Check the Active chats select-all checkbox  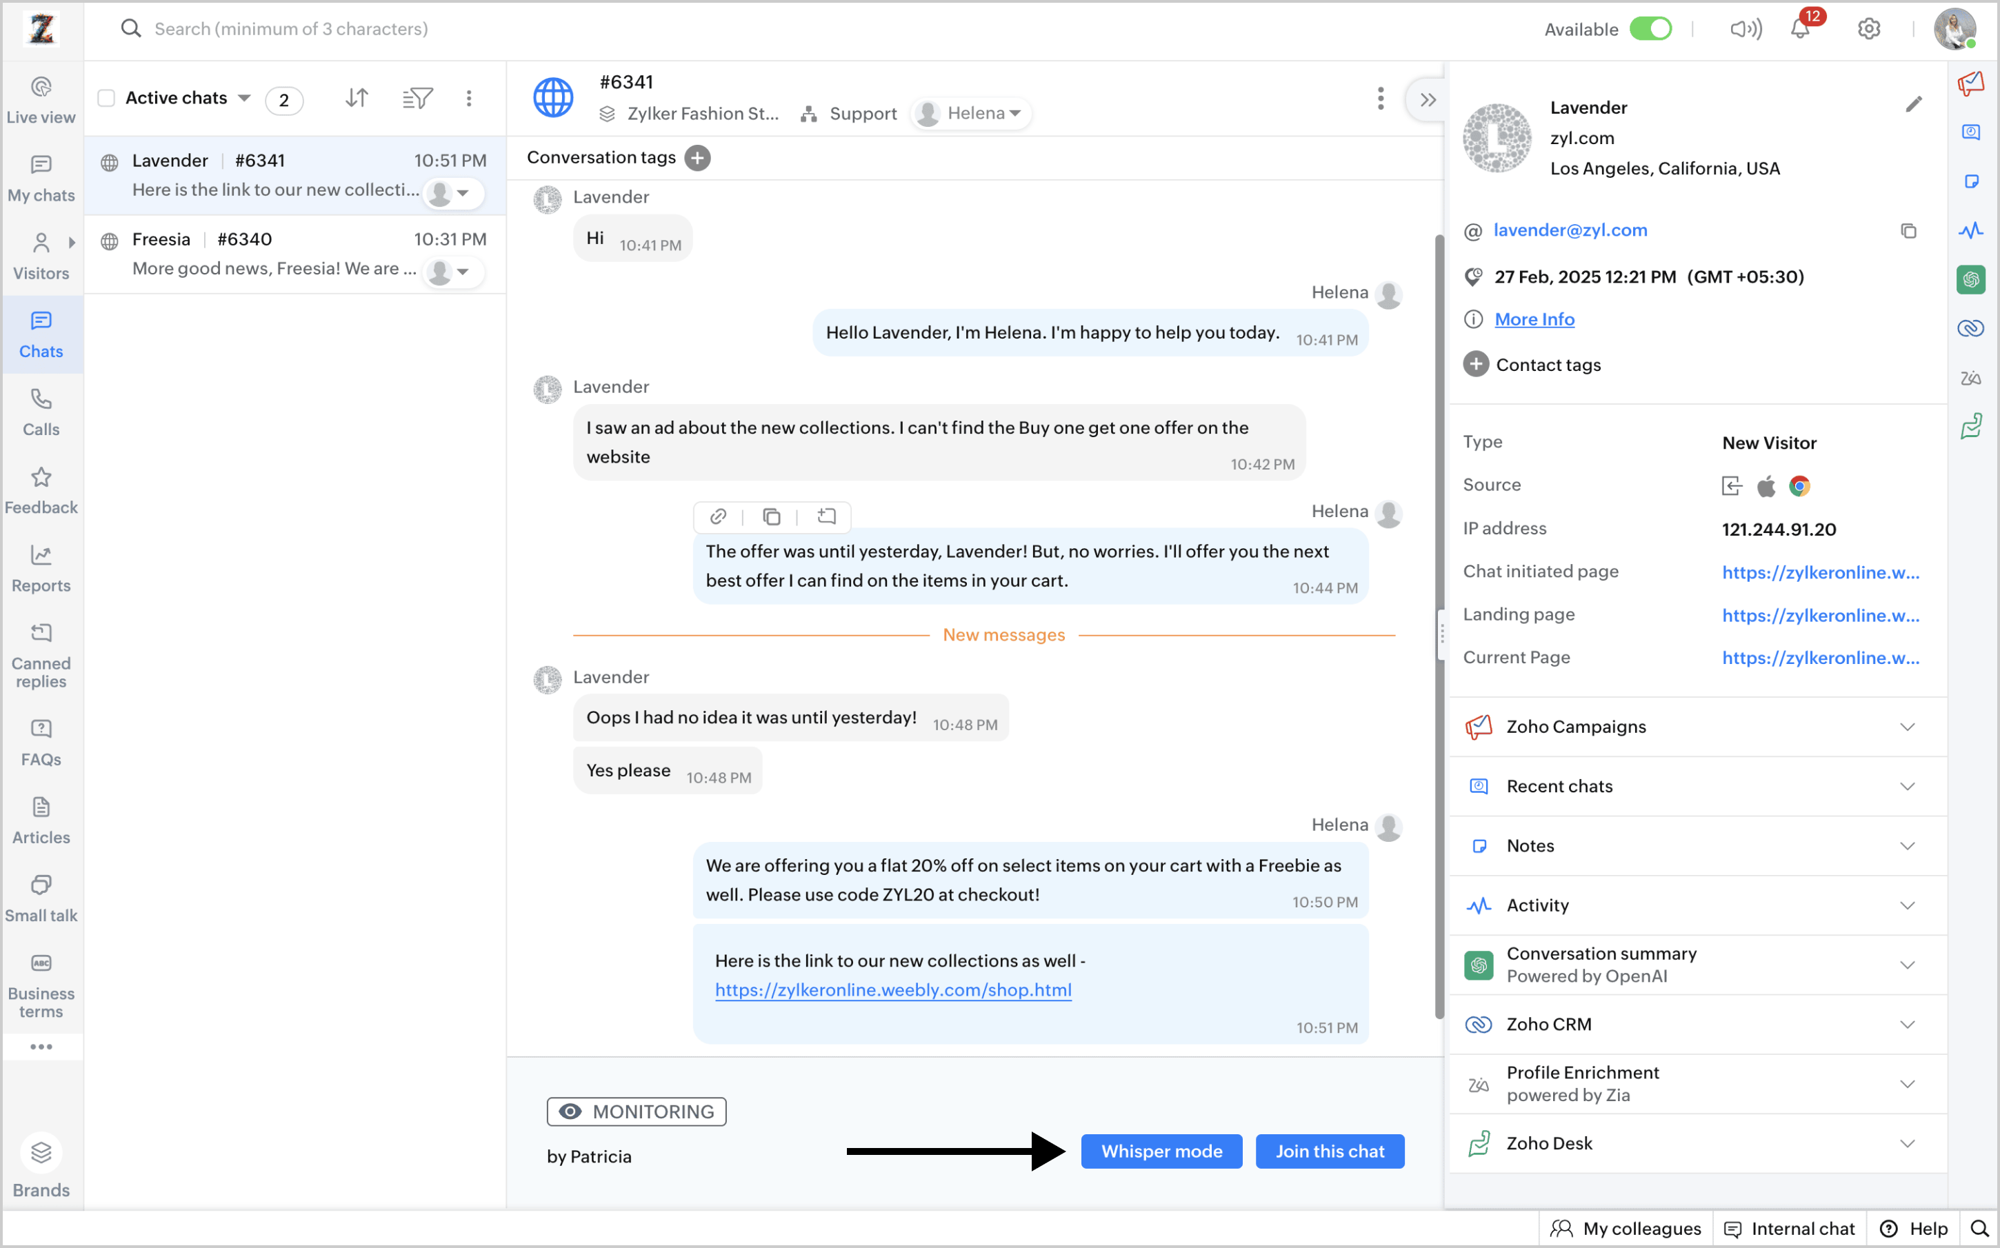click(106, 98)
